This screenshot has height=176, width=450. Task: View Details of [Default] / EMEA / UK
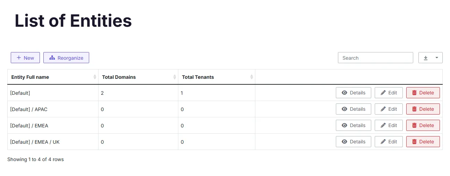(354, 142)
